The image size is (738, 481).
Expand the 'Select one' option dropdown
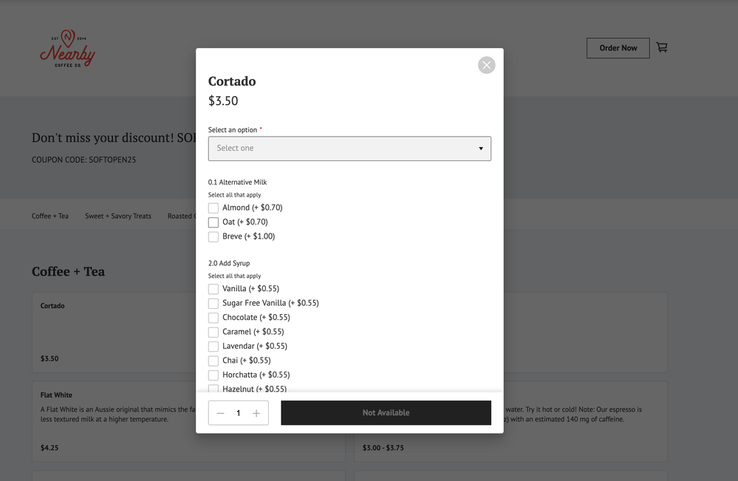pyautogui.click(x=349, y=149)
